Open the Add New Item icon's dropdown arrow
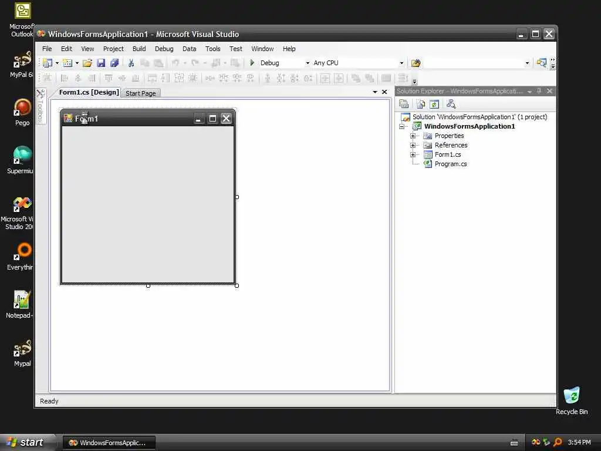 coord(77,63)
